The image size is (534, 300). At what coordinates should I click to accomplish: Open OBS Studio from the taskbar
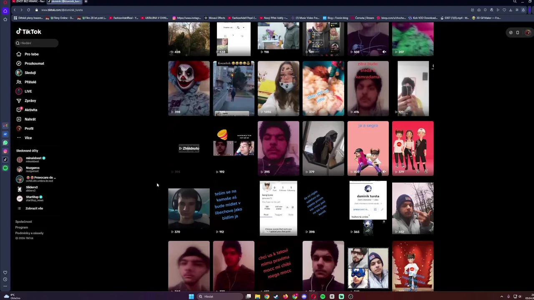(x=350, y=296)
